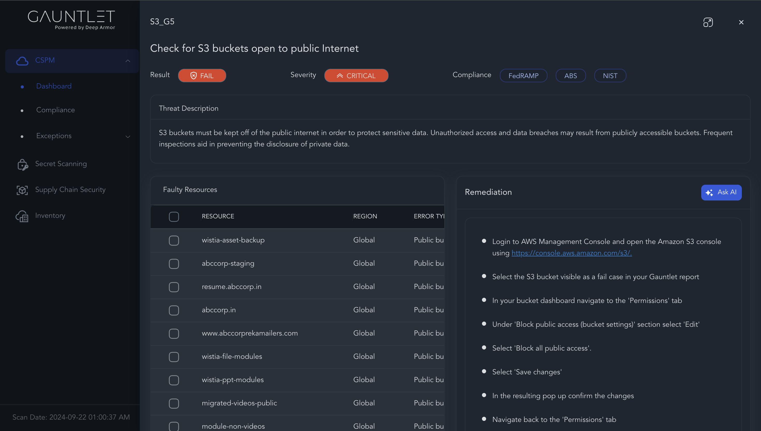761x431 pixels.
Task: Toggle checkbox for migrated-videos-public
Action: [x=174, y=404]
